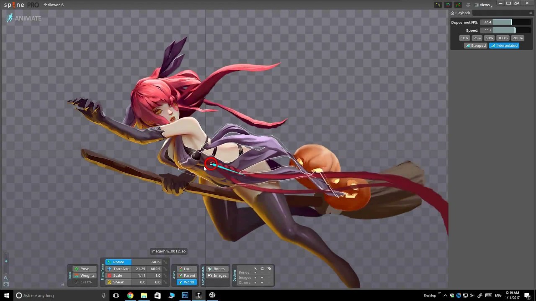Click the arrow select column icon in Options

pyautogui.click(x=255, y=268)
